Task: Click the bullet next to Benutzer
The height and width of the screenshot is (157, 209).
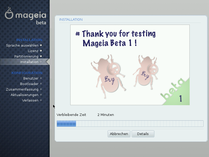Action: point(41,78)
